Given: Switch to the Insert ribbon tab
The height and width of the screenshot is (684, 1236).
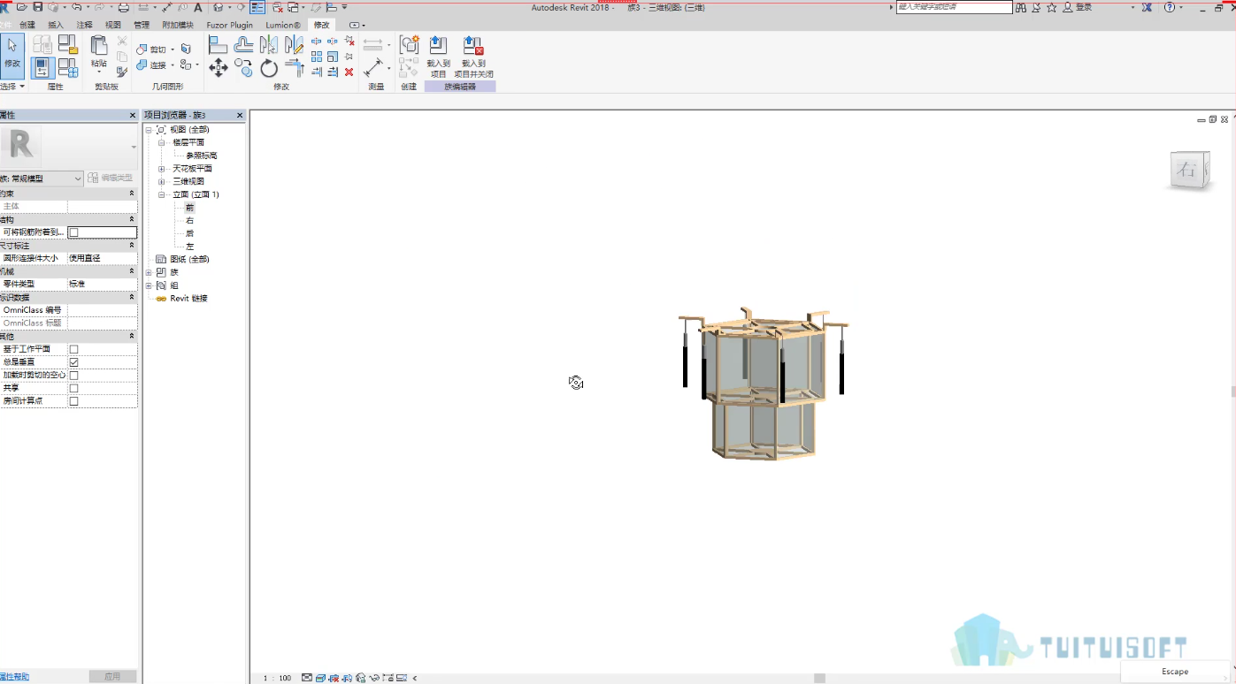Looking at the screenshot, I should point(56,25).
